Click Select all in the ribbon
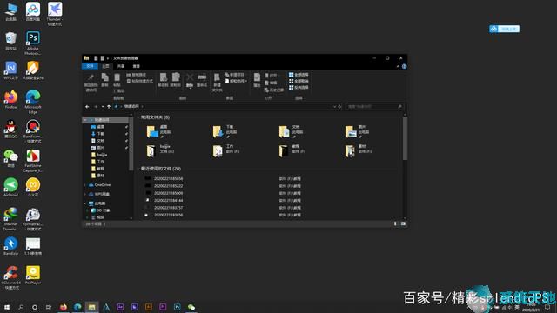Viewport: 557px width, 313px height. coord(299,75)
